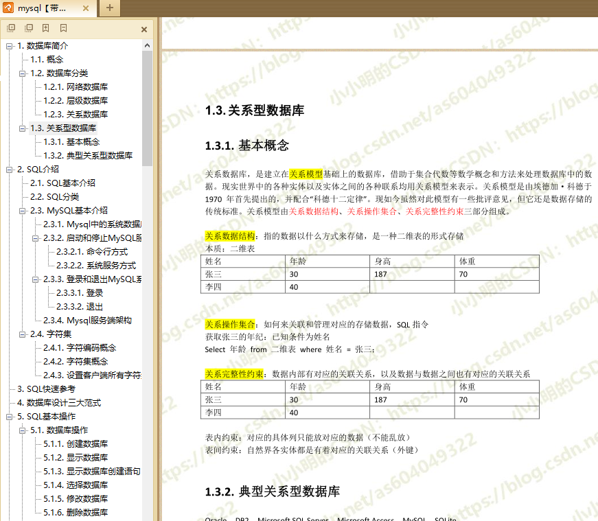Click the heading '1.3.1. 基本概念' in document
Image resolution: width=598 pixels, height=521 pixels.
tap(246, 146)
